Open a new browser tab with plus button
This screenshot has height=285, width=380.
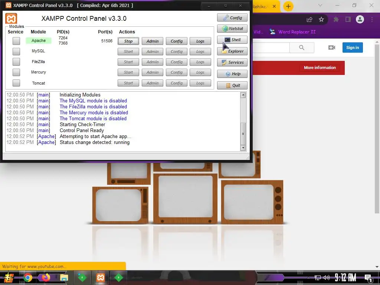click(x=288, y=6)
